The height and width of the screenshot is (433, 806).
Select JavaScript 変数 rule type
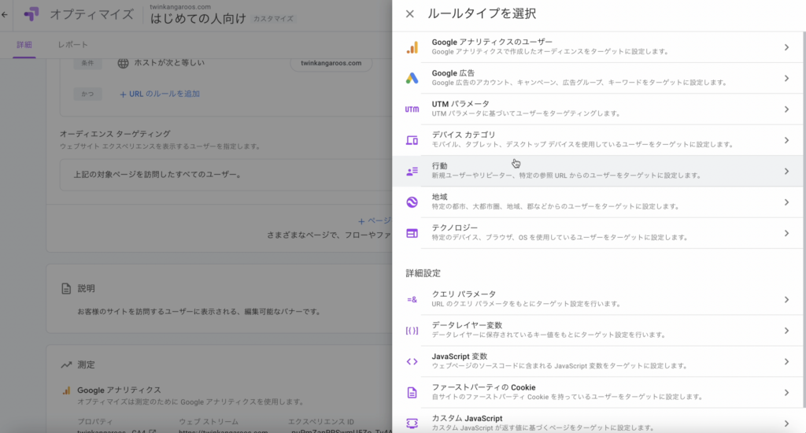(x=597, y=361)
